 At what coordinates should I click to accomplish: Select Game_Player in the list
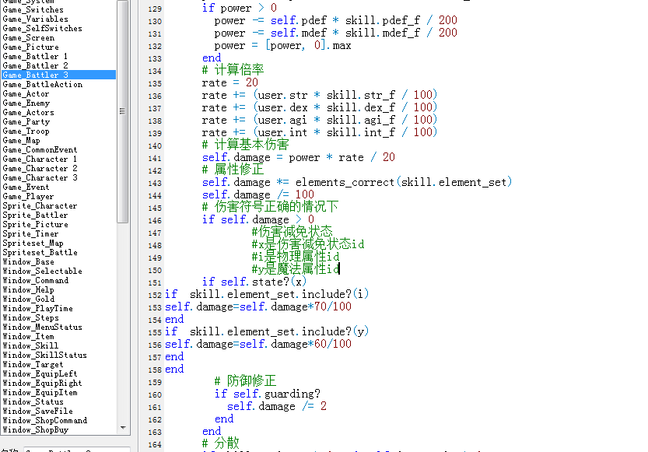coord(28,197)
